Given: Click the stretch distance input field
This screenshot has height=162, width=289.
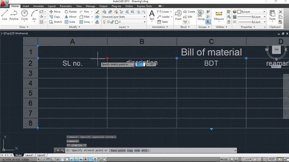Looking at the screenshot, I should tap(140, 64).
